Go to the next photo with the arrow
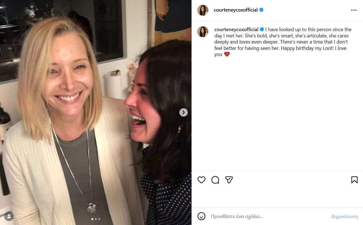Screen dimensions: 363x225 click(184, 112)
